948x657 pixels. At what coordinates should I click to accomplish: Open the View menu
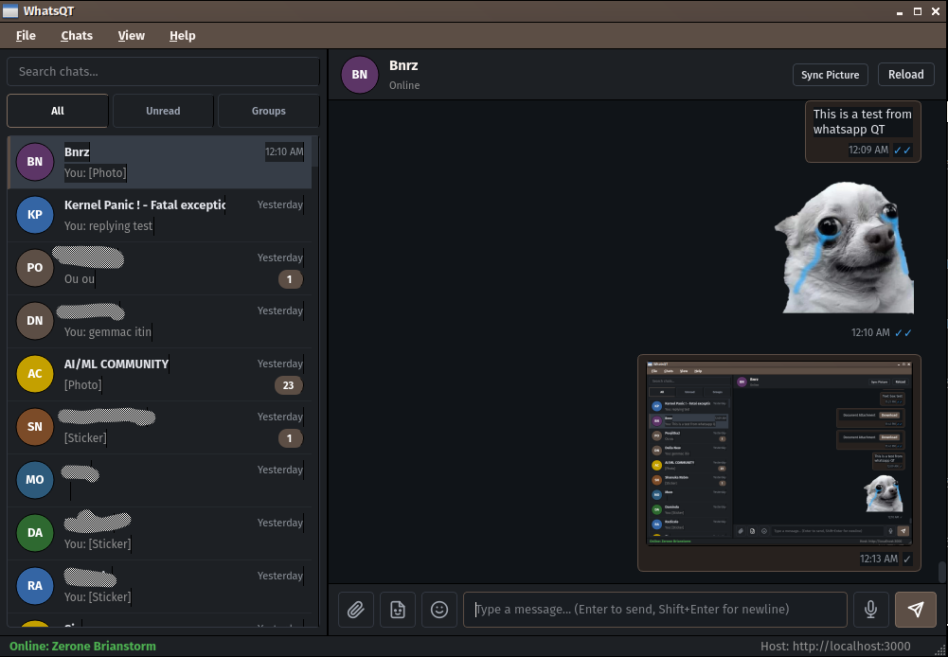132,36
